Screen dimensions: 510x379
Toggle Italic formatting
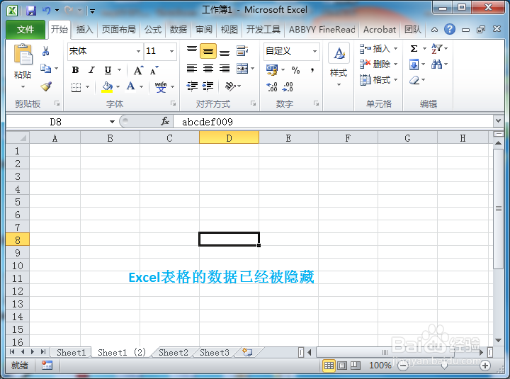[x=91, y=70]
